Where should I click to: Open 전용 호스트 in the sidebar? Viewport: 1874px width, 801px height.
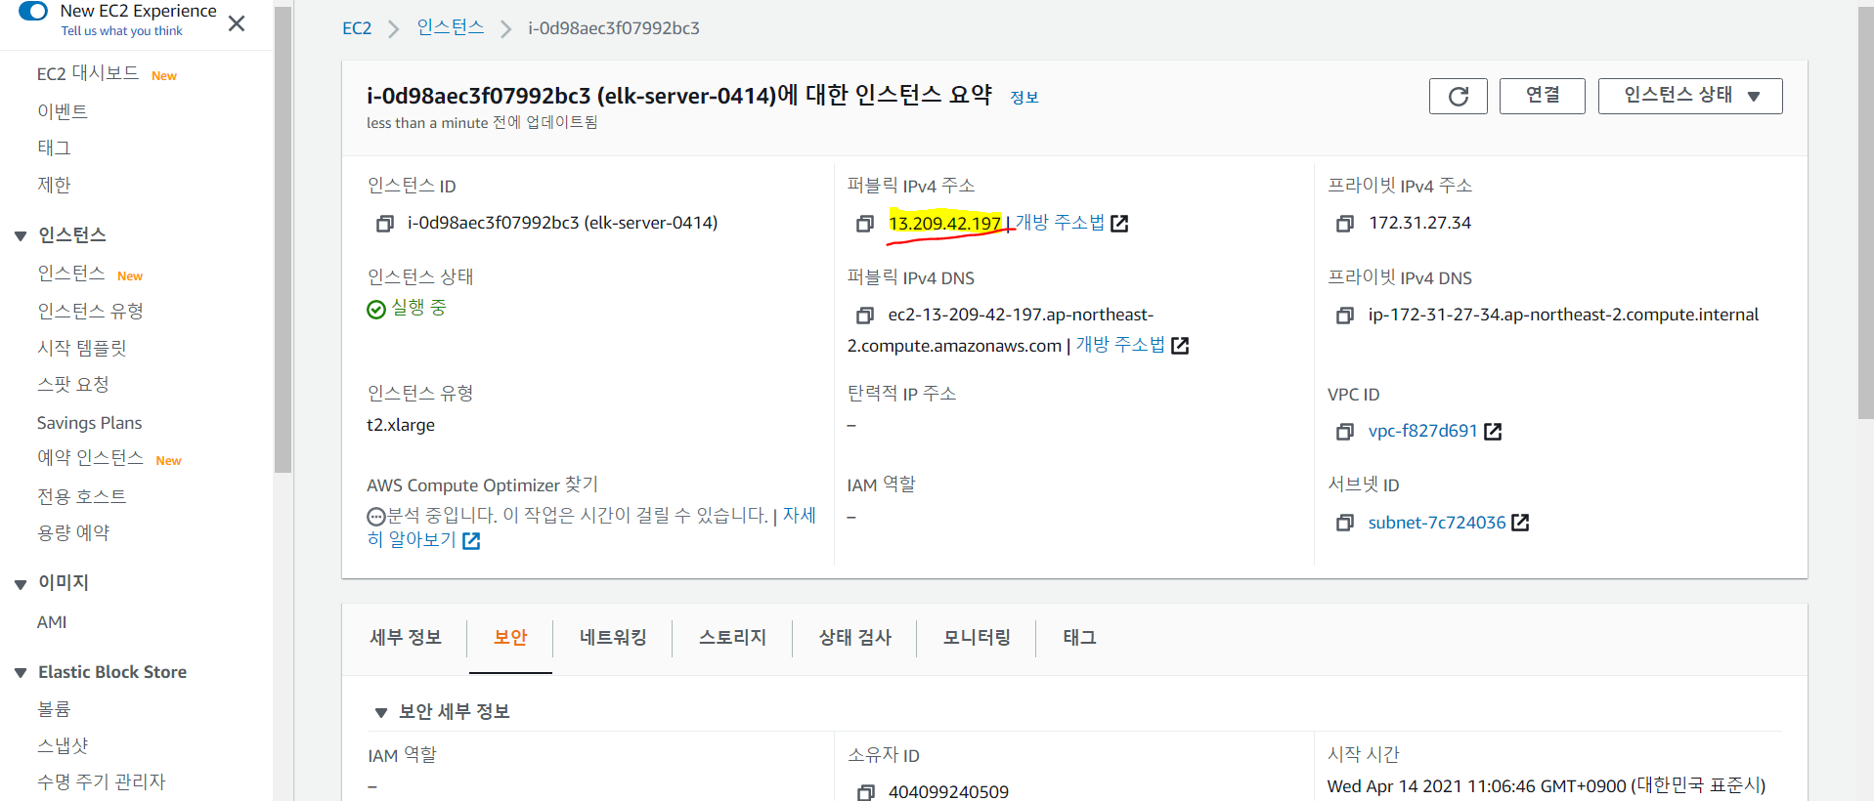[82, 496]
